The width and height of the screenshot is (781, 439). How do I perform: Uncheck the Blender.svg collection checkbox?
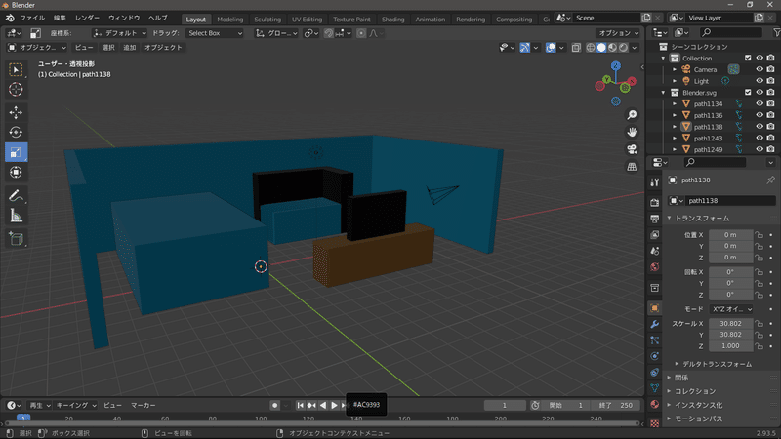748,92
